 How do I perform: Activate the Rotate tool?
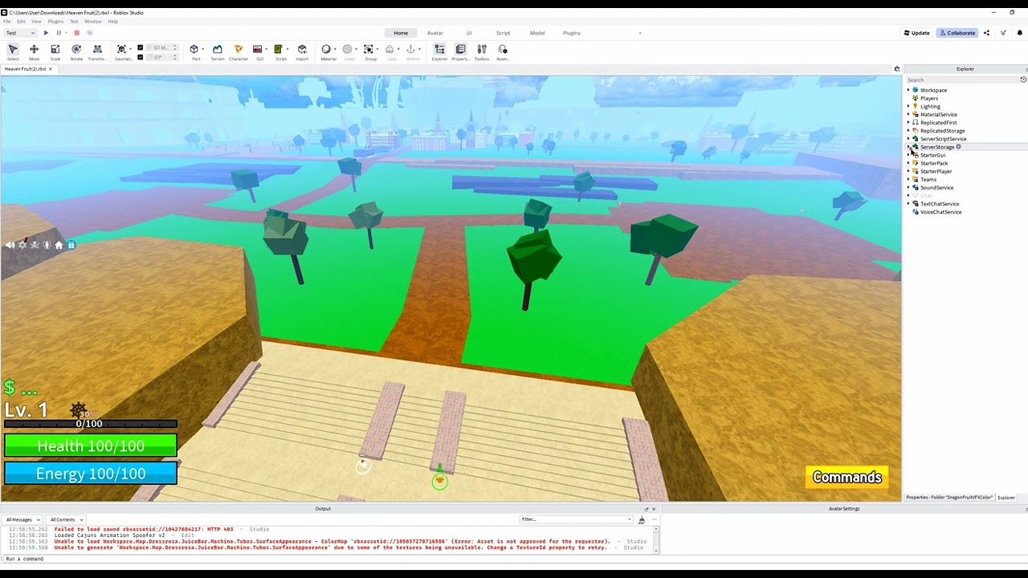pyautogui.click(x=76, y=52)
